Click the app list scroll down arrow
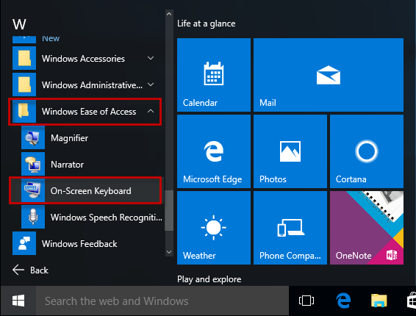The width and height of the screenshot is (416, 316). click(169, 252)
